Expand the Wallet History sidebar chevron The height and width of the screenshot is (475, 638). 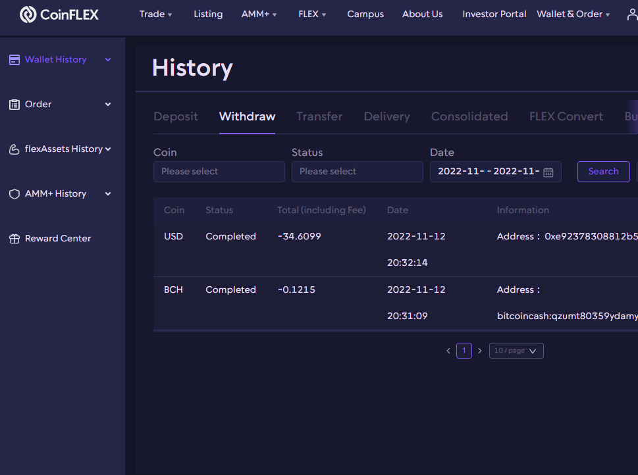coord(108,60)
